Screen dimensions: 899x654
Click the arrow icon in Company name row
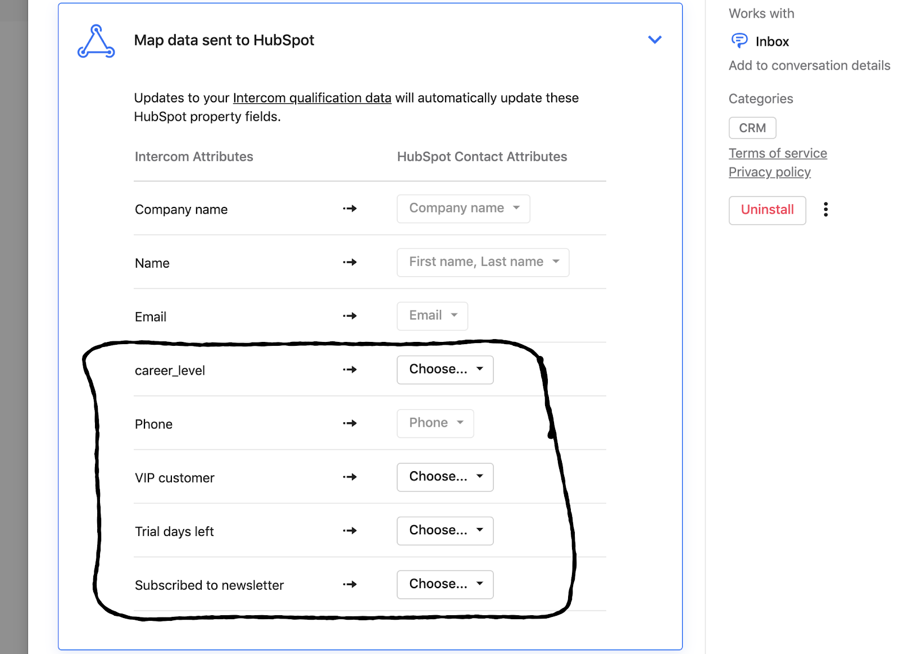click(x=350, y=209)
